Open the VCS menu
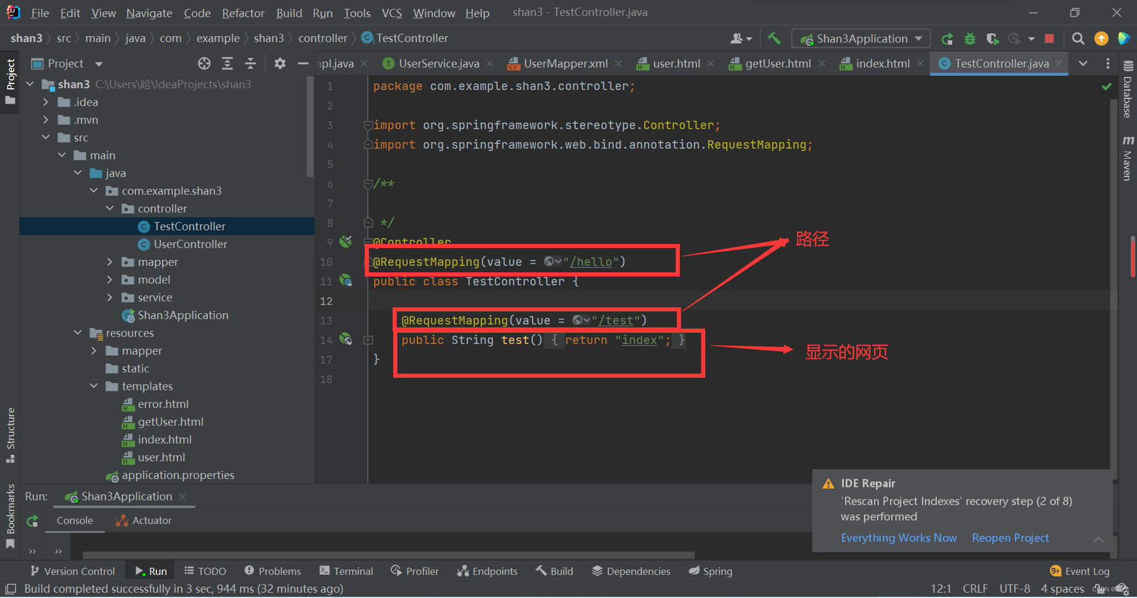Screen dimensions: 1137x598 pos(391,13)
